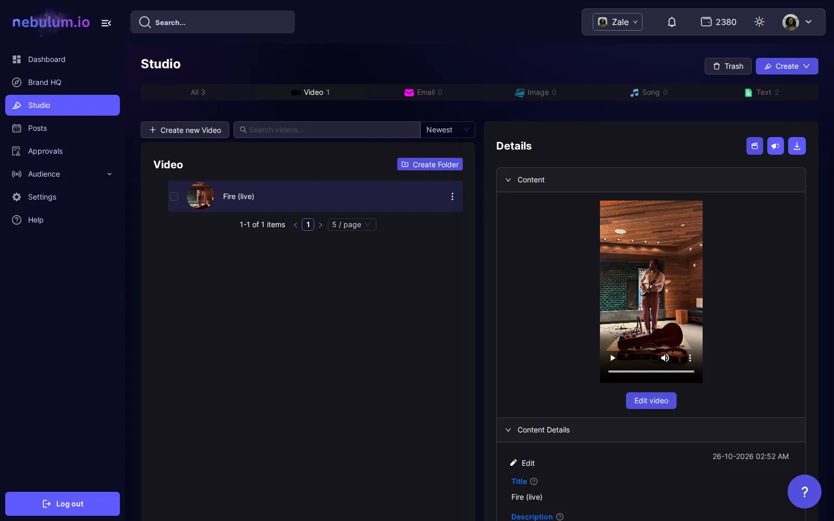Click Edit video button
Screen dimensions: 834x521
651,401
